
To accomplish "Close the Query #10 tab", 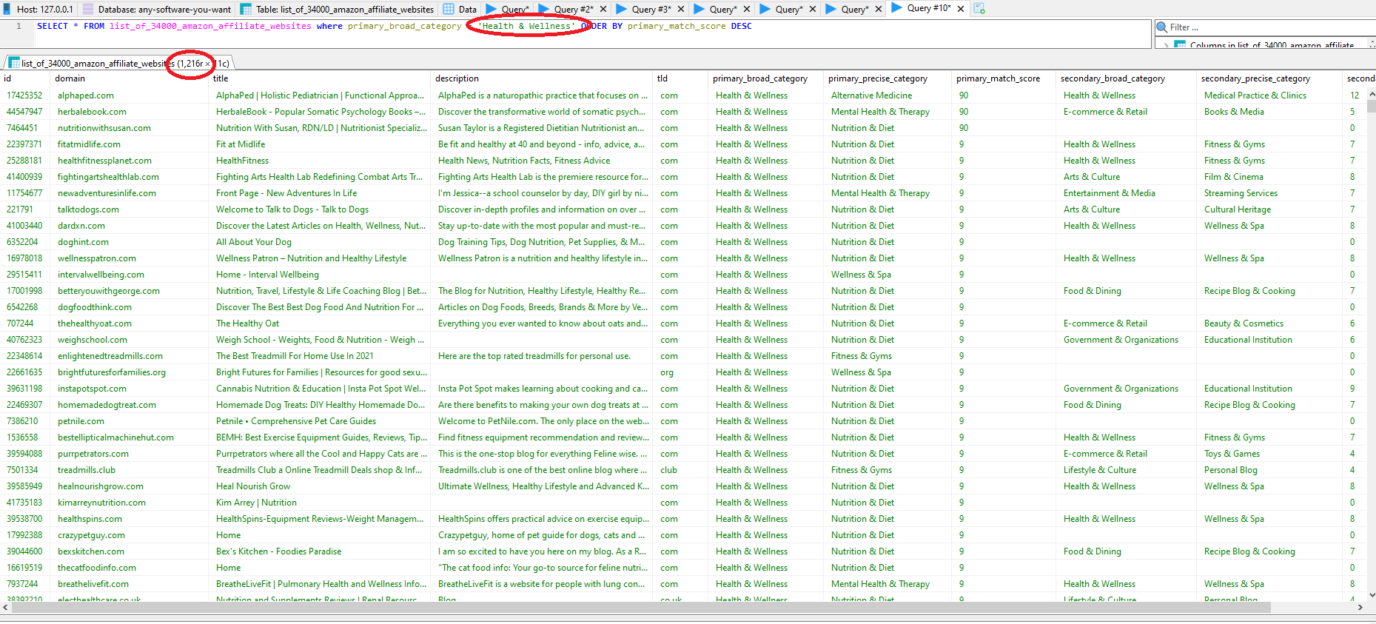I will click(x=961, y=9).
